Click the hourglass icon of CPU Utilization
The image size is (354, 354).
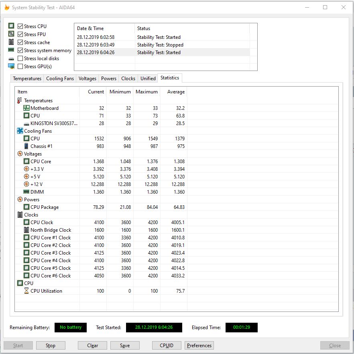pos(26,291)
